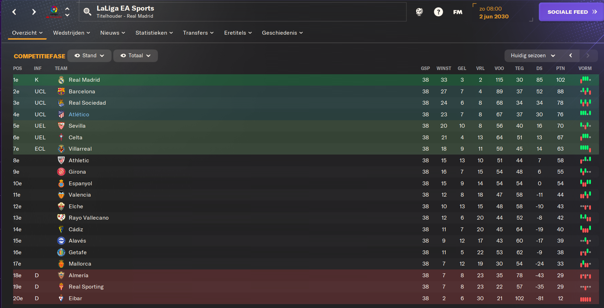Open the Geschiedenis menu
Viewport: 604px width, 308px height.
[x=282, y=33]
